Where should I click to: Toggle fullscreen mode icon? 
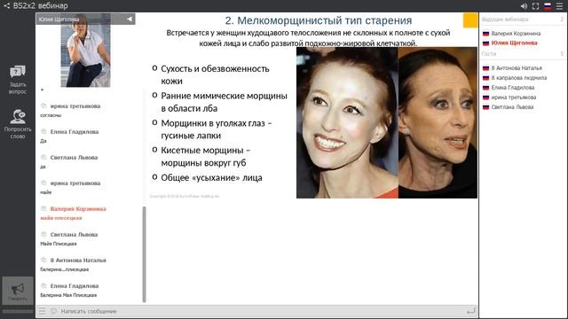535,6
